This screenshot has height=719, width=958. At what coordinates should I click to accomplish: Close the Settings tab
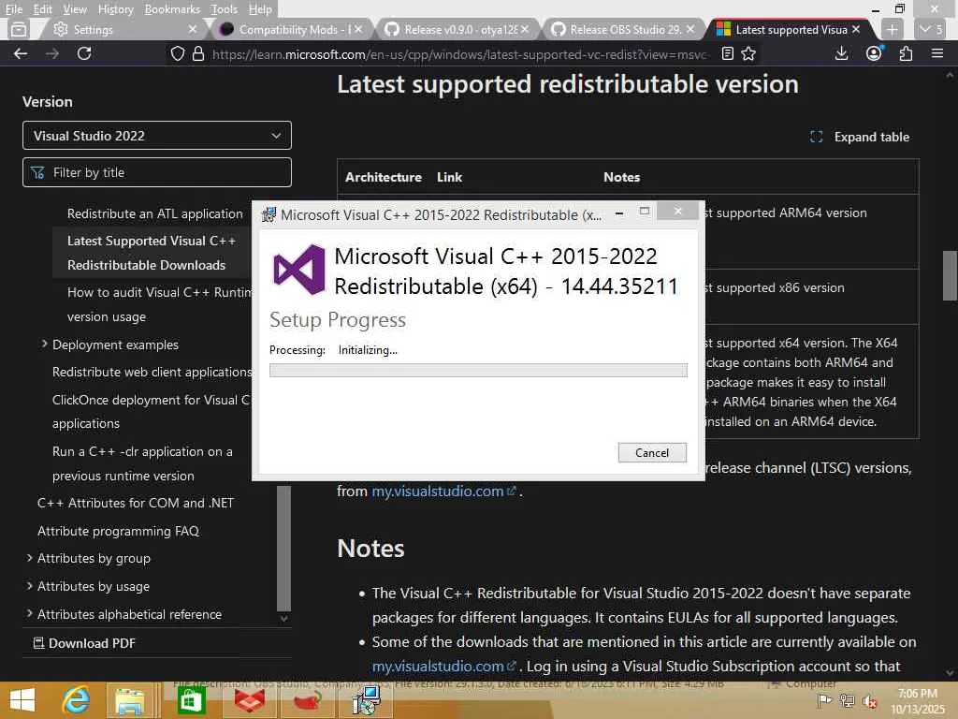point(193,29)
